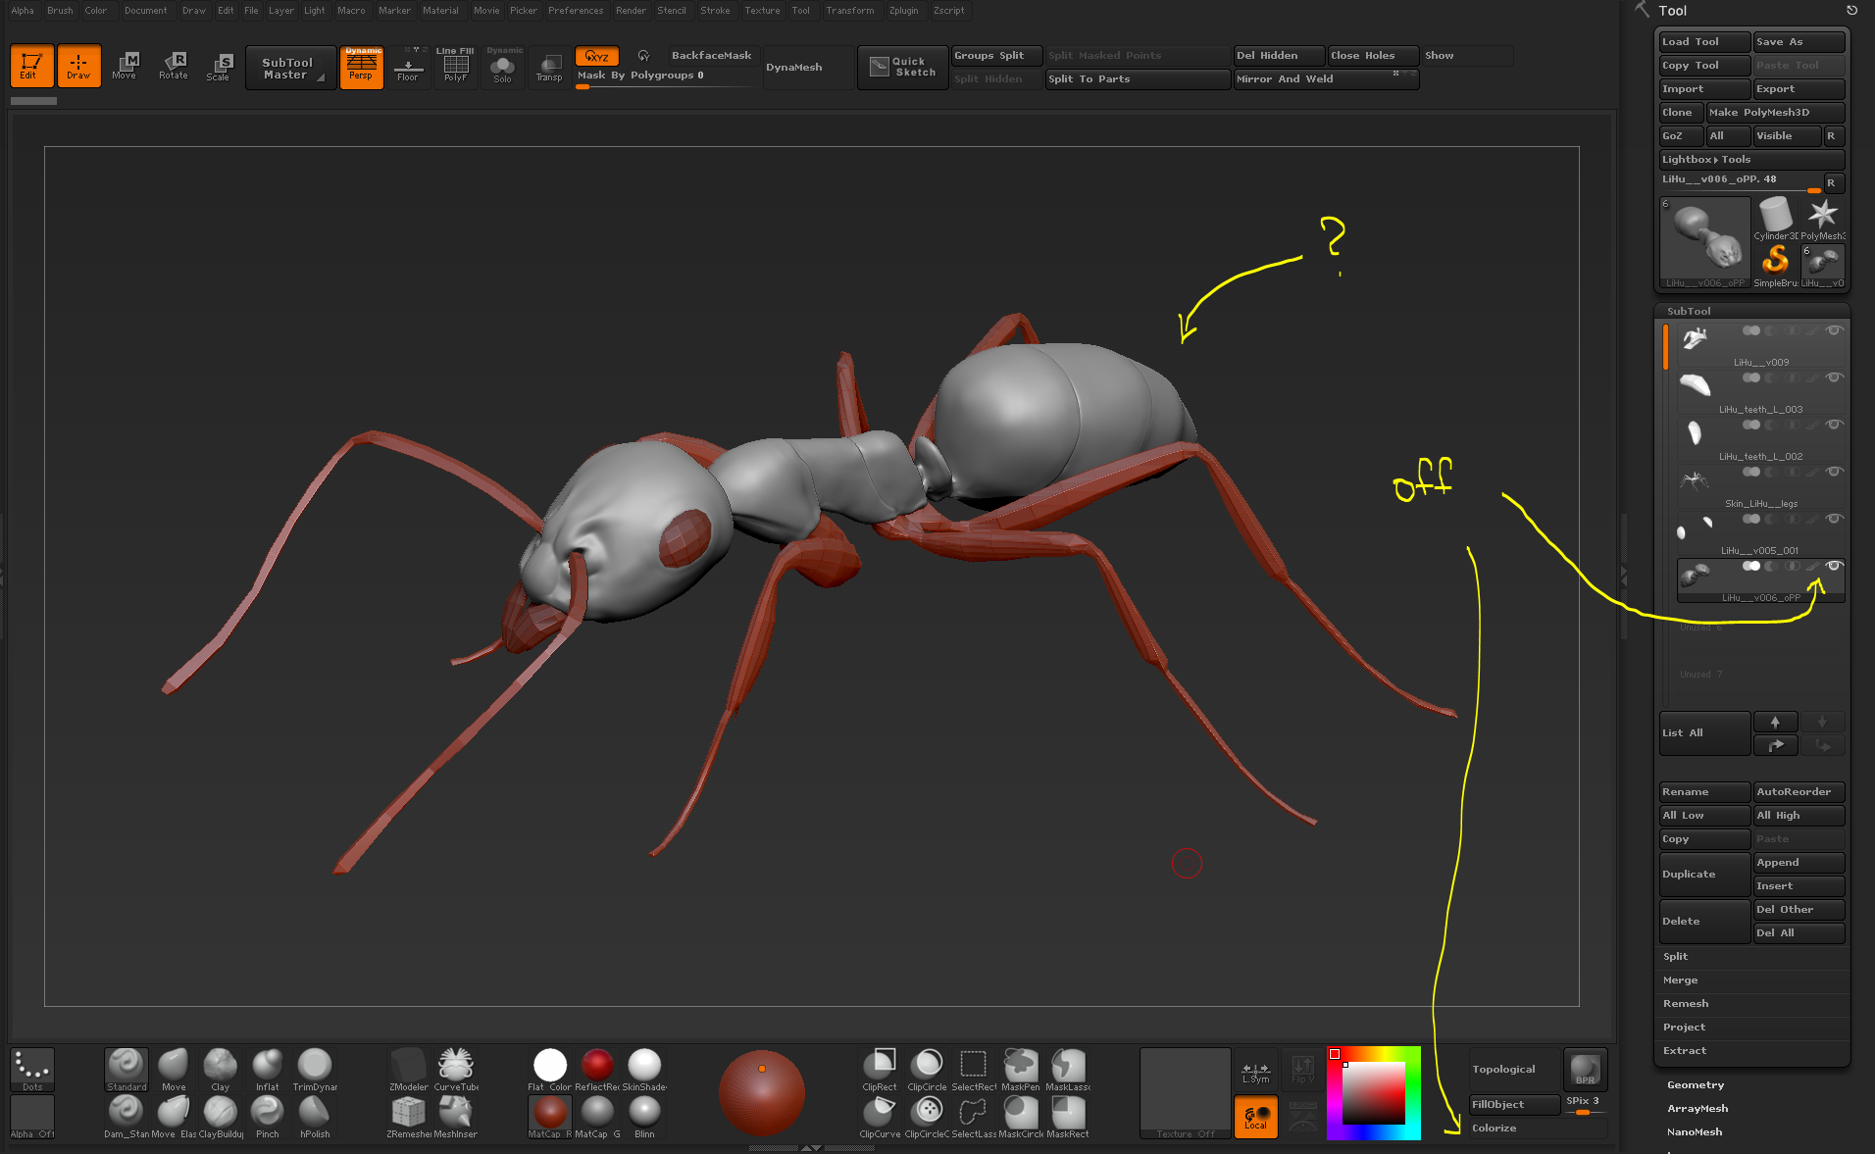Select the Skin_LiHu__legs subtool thumbnail
This screenshot has width=1875, height=1154.
[1696, 480]
